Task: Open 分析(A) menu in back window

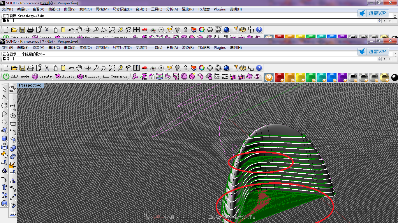Action: point(172,9)
